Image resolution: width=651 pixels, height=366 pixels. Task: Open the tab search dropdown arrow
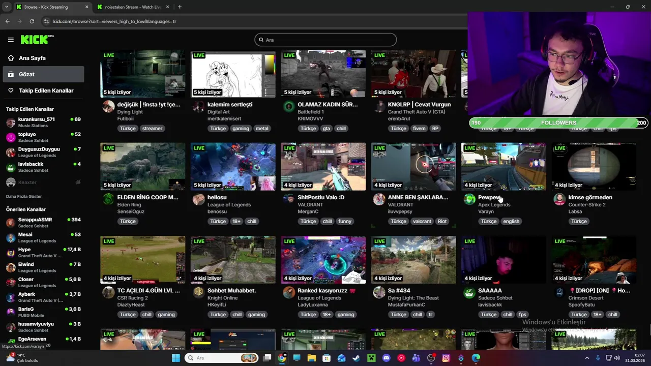tap(6, 7)
